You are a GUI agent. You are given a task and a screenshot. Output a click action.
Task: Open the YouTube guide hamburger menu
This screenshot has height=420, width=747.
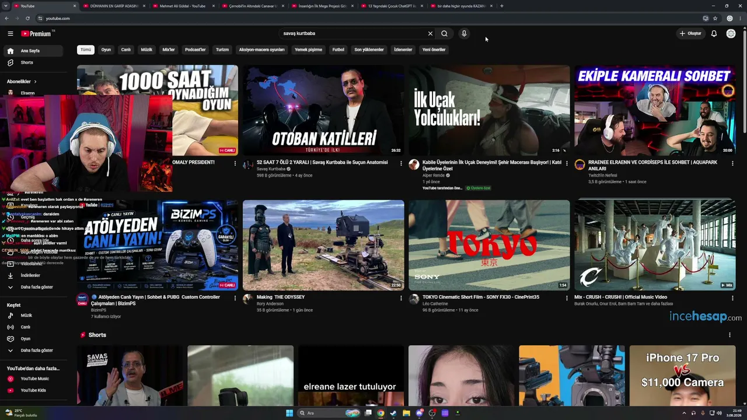10,34
